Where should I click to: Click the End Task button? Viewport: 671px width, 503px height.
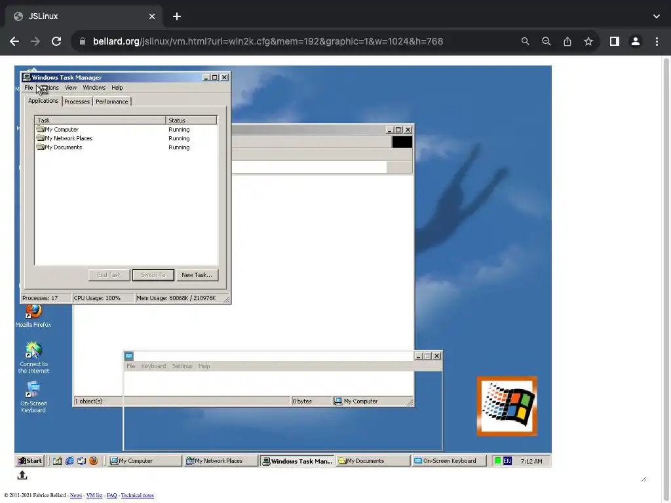[x=109, y=275]
